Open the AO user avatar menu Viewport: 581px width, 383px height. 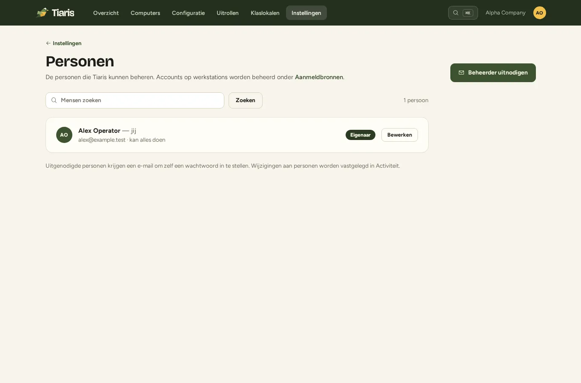click(539, 13)
